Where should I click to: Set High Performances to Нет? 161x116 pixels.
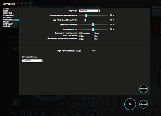pyautogui.click(x=91, y=51)
